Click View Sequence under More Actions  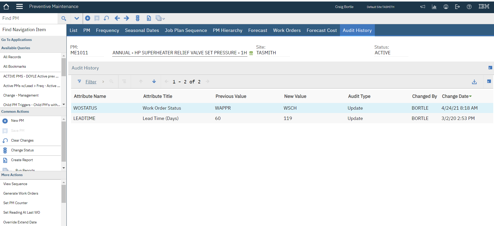click(15, 184)
